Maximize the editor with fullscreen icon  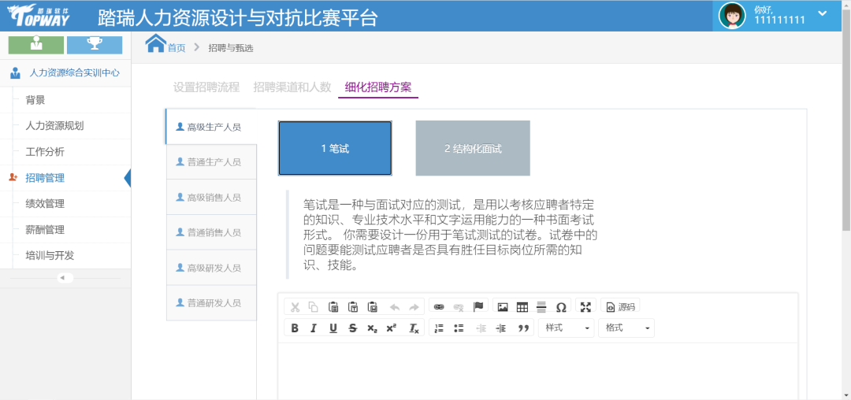[x=585, y=307]
